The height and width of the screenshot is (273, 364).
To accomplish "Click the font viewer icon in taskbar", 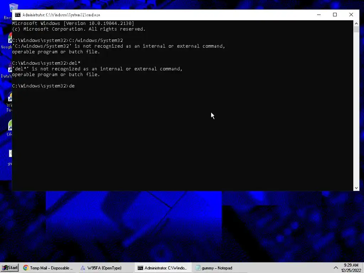I will [x=83, y=268].
